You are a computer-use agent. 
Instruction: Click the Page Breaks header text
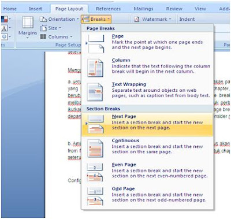tap(100, 28)
